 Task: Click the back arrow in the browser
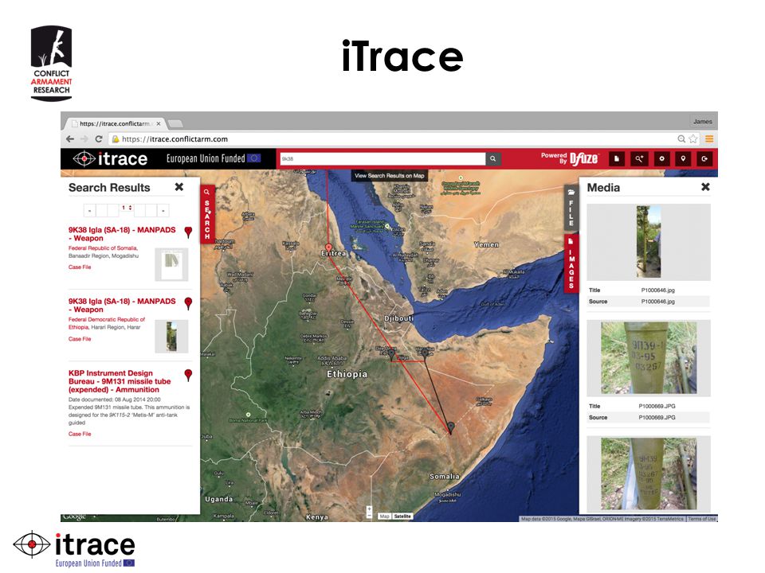pyautogui.click(x=70, y=138)
